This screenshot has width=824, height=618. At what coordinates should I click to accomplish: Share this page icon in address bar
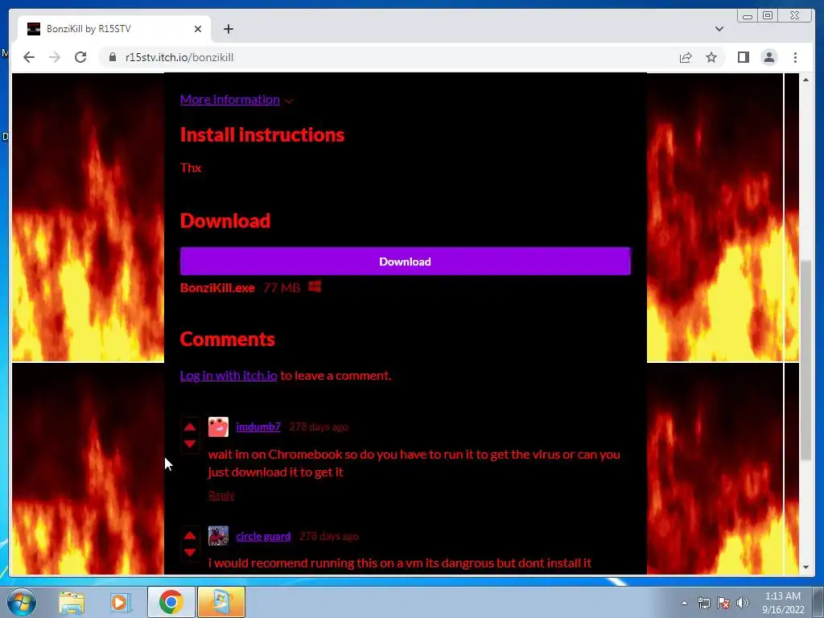(x=686, y=57)
